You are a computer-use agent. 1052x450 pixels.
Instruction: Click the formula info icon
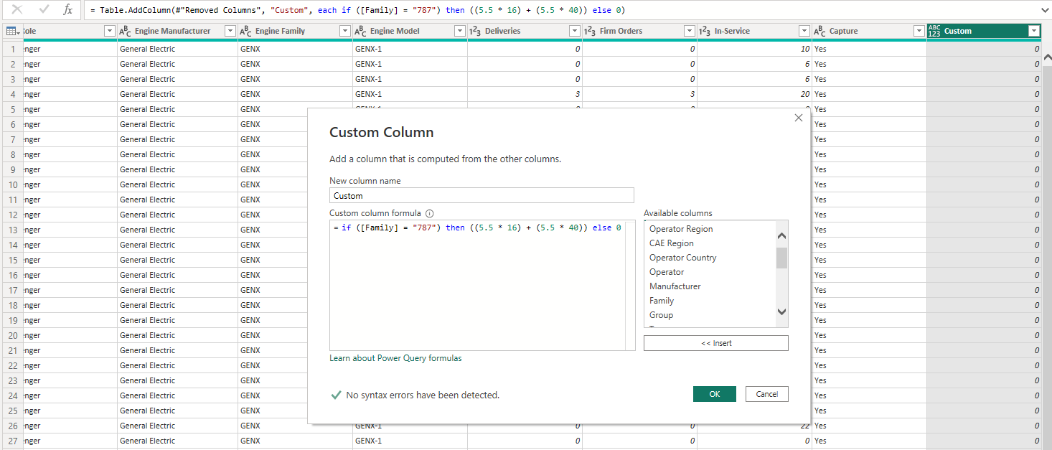tap(430, 213)
